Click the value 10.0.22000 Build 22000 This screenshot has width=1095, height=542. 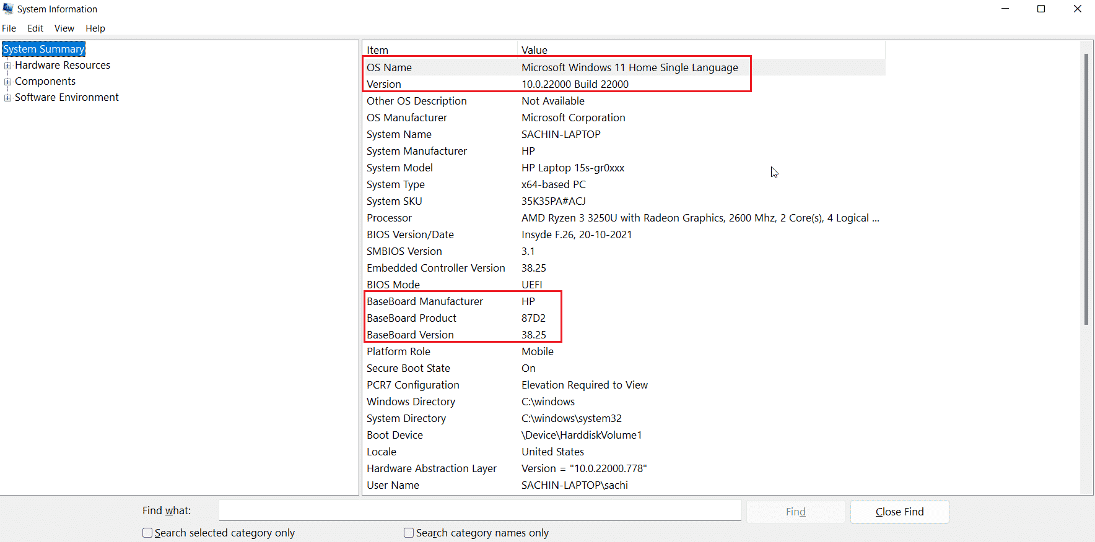point(575,84)
